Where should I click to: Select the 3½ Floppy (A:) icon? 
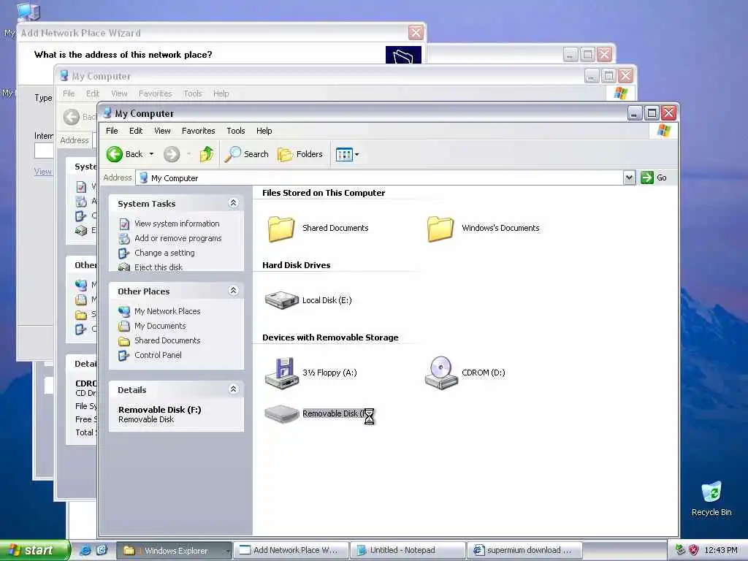pos(281,373)
